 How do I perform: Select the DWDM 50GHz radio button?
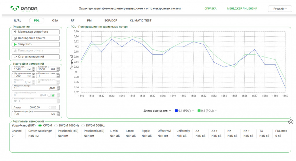click(x=83, y=125)
